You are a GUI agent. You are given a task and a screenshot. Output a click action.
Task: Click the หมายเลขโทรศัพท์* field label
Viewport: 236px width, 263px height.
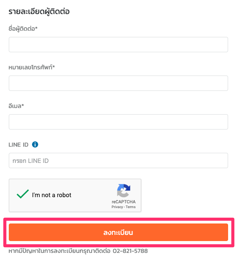click(32, 67)
